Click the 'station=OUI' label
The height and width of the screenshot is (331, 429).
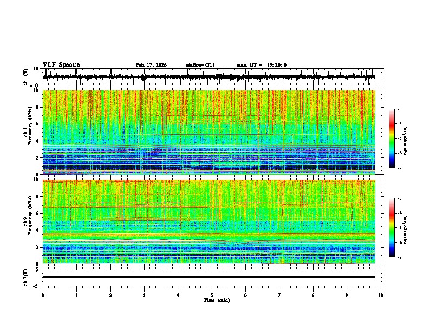200,65
